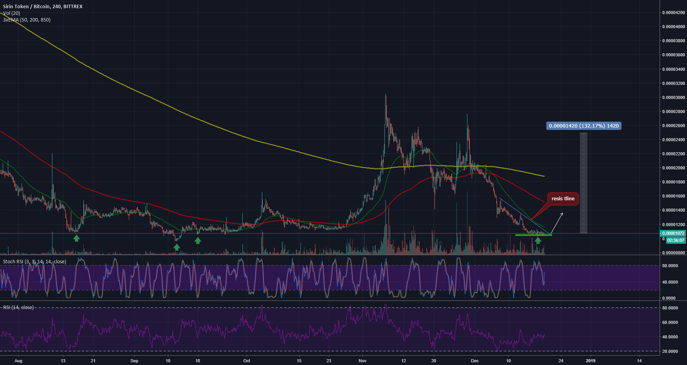The image size is (687, 365).
Task: Click the Sep label on the time axis
Action: coord(134,361)
